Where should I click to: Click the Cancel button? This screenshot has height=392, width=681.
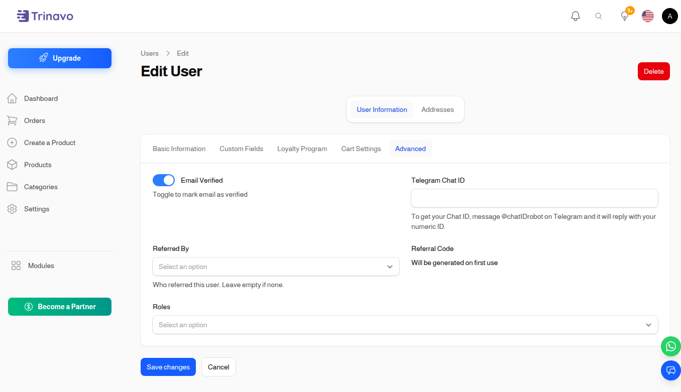tap(218, 367)
